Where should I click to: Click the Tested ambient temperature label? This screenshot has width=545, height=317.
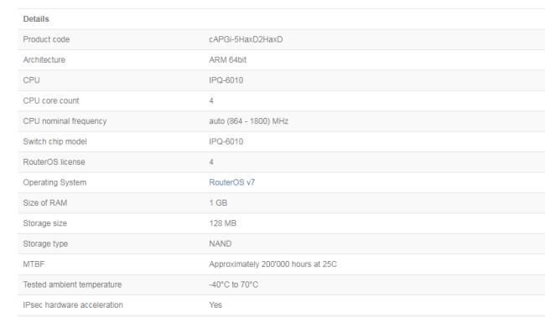click(72, 284)
